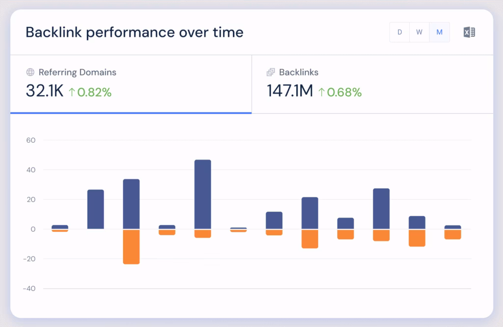Image resolution: width=503 pixels, height=327 pixels.
Task: Click the 147.1M backlinks value
Action: 290,91
